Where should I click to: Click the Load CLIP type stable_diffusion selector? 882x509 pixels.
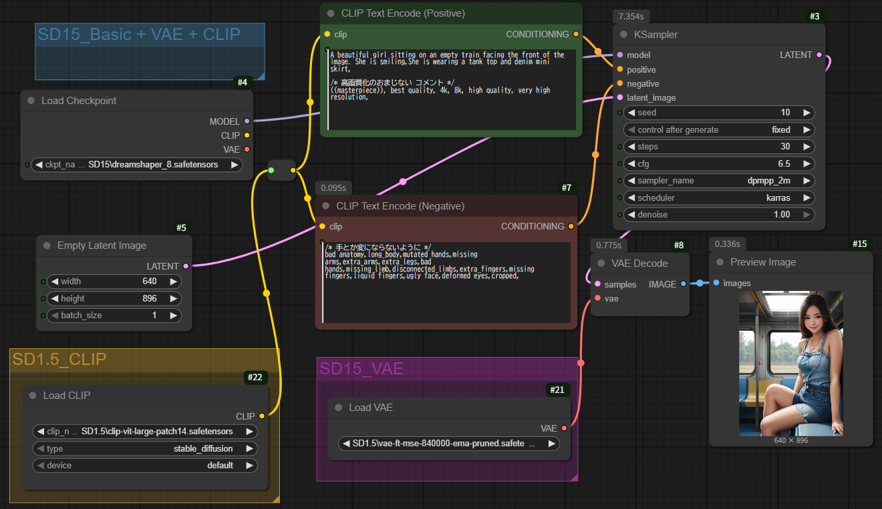click(145, 449)
